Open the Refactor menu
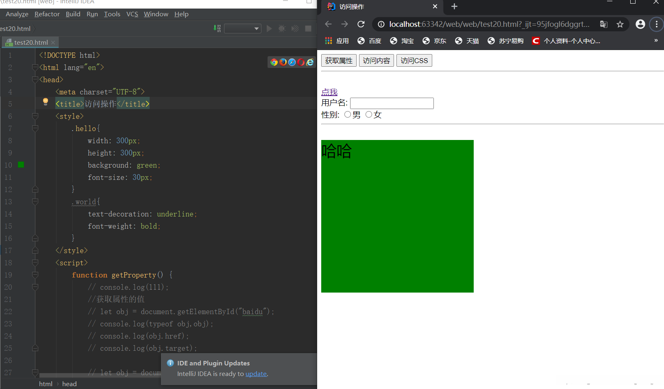This screenshot has width=664, height=389. [x=47, y=14]
